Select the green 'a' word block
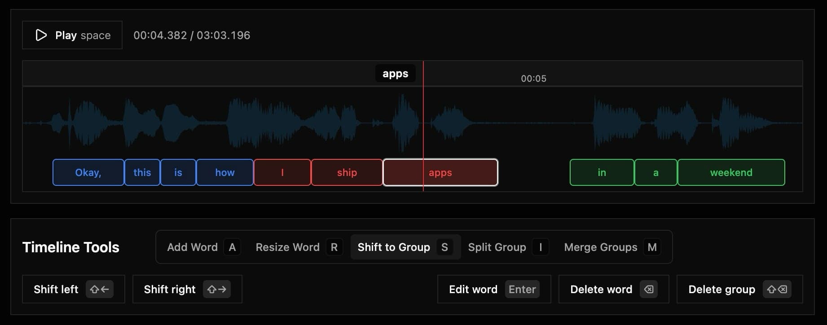Screen dimensions: 827x325 (656, 172)
